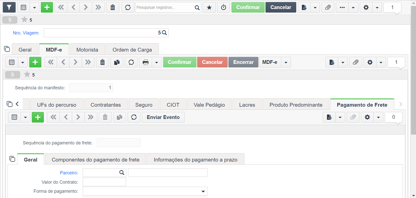Delete record with top toolbar trash icon
416x198 pixels.
tap(113, 7)
